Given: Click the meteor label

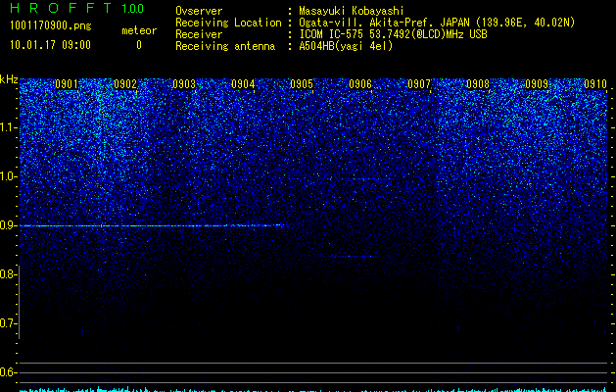Looking at the screenshot, I should (139, 30).
